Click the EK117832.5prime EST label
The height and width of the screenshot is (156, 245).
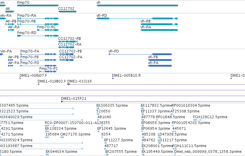point(156,106)
